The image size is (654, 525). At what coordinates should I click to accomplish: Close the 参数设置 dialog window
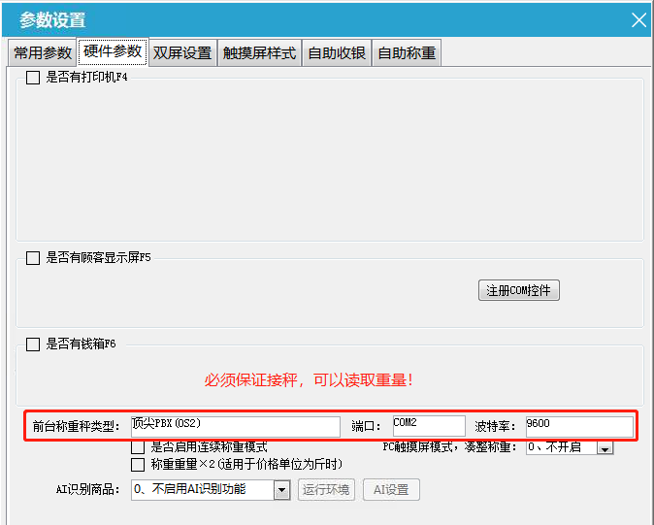[x=638, y=19]
